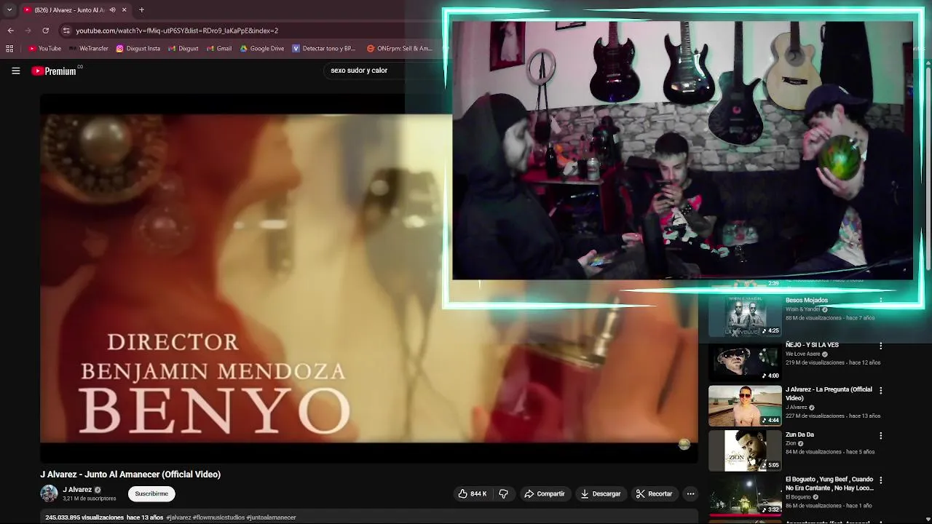Open J Alvarez - La Pregunta thumbnail
Image resolution: width=932 pixels, height=524 pixels.
745,405
